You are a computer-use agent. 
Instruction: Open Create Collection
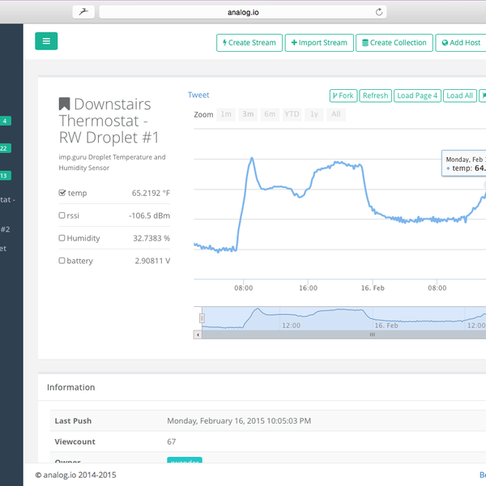pyautogui.click(x=394, y=43)
